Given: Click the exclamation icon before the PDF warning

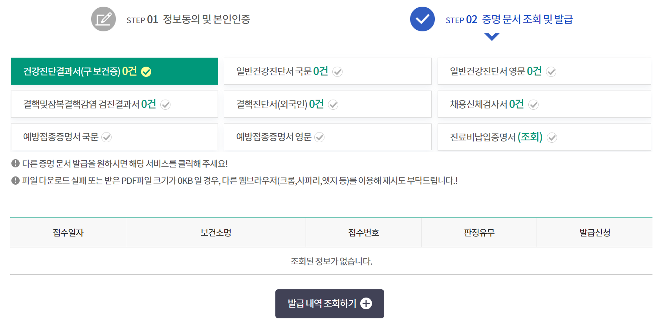Looking at the screenshot, I should [15, 181].
